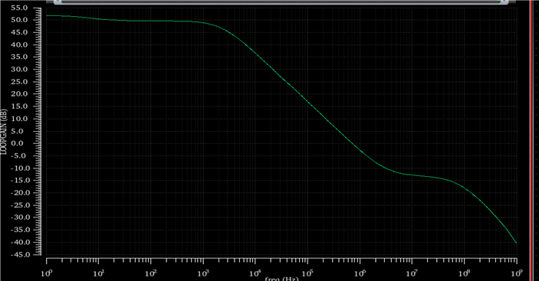
Task: Click the 10^7 frequency axis label
Action: pyautogui.click(x=412, y=273)
